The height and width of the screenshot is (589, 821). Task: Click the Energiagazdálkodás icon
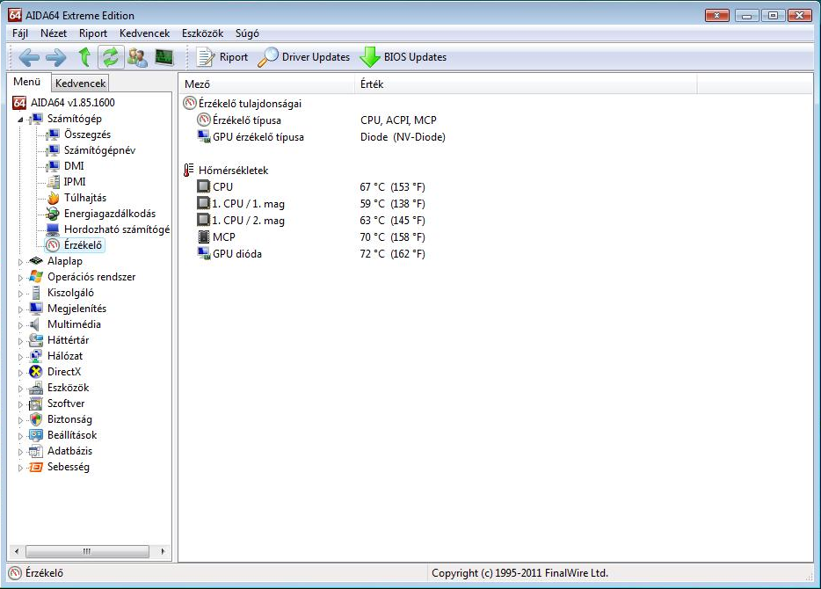53,214
